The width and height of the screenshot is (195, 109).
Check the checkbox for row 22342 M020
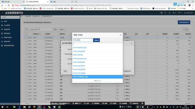coord(26,99)
